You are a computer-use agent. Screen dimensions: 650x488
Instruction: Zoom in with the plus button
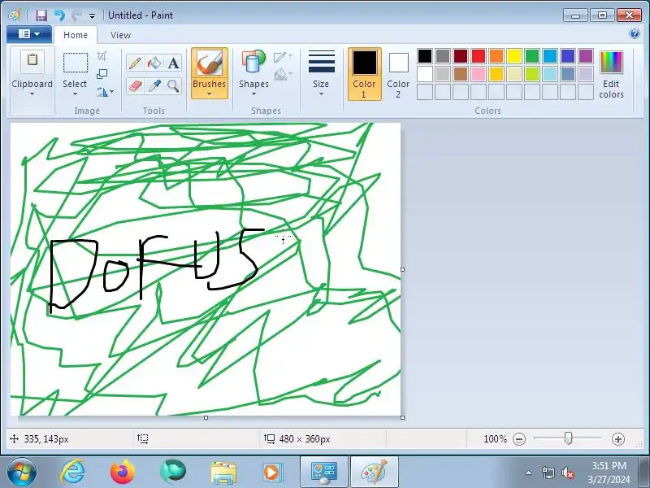[x=618, y=439]
